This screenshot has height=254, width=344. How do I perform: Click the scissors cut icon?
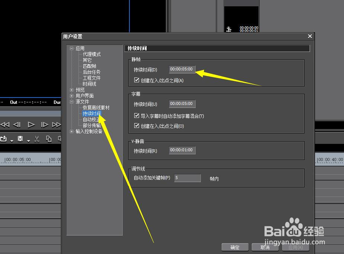pyautogui.click(x=37, y=139)
